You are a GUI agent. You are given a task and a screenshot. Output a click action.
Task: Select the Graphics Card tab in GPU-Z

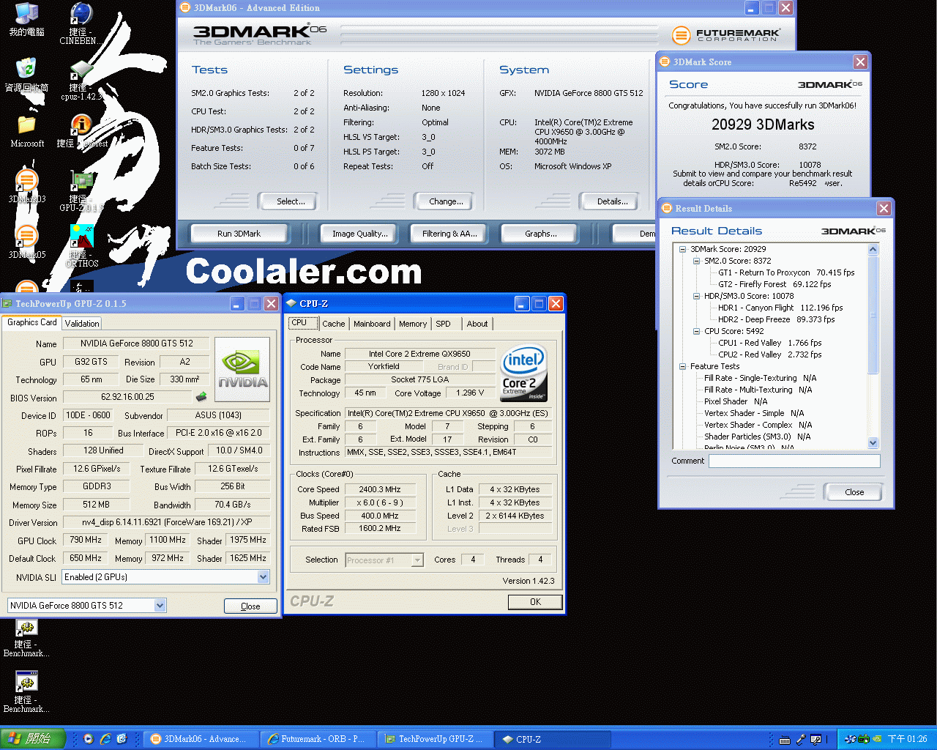[x=31, y=322]
